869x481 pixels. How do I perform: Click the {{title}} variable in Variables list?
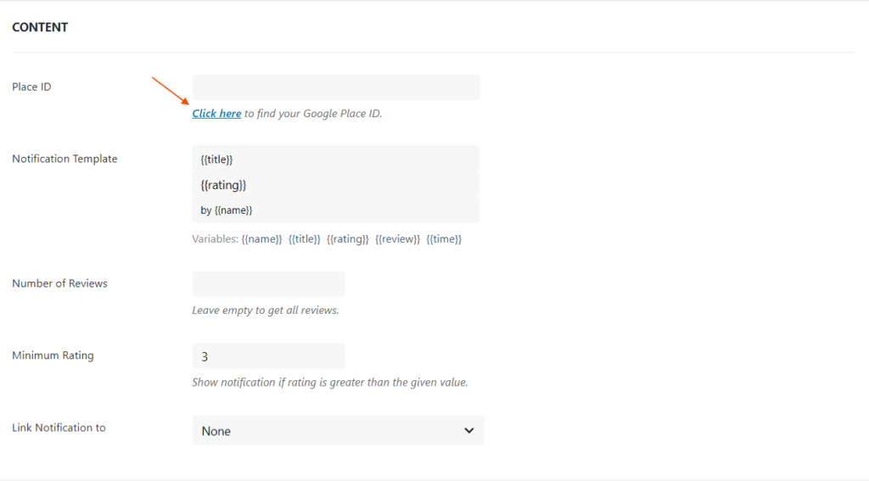tap(304, 239)
